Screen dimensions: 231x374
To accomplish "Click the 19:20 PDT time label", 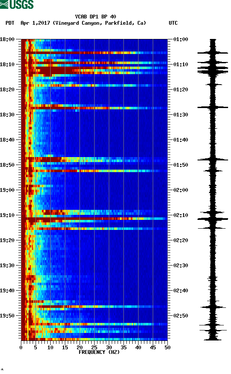I will click(x=7, y=240).
